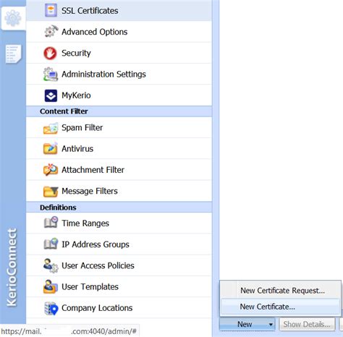The height and width of the screenshot is (337, 343).
Task: Open IP Address Groups
Action: 119,244
